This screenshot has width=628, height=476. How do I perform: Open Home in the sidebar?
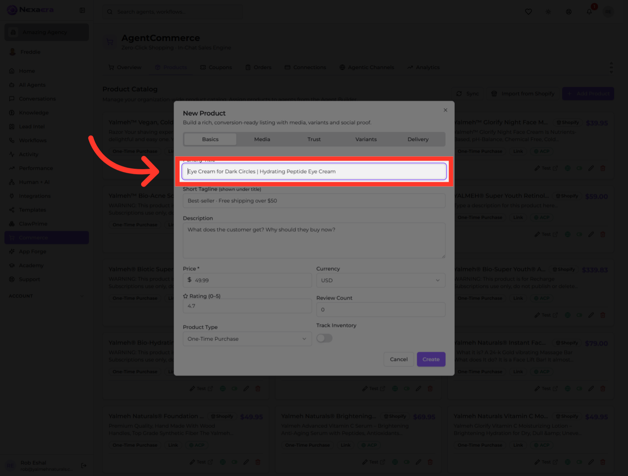point(46,71)
